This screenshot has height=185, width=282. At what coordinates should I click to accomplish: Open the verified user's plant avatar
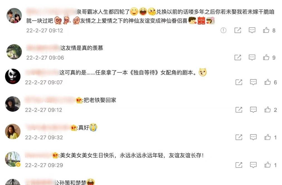tap(13, 159)
